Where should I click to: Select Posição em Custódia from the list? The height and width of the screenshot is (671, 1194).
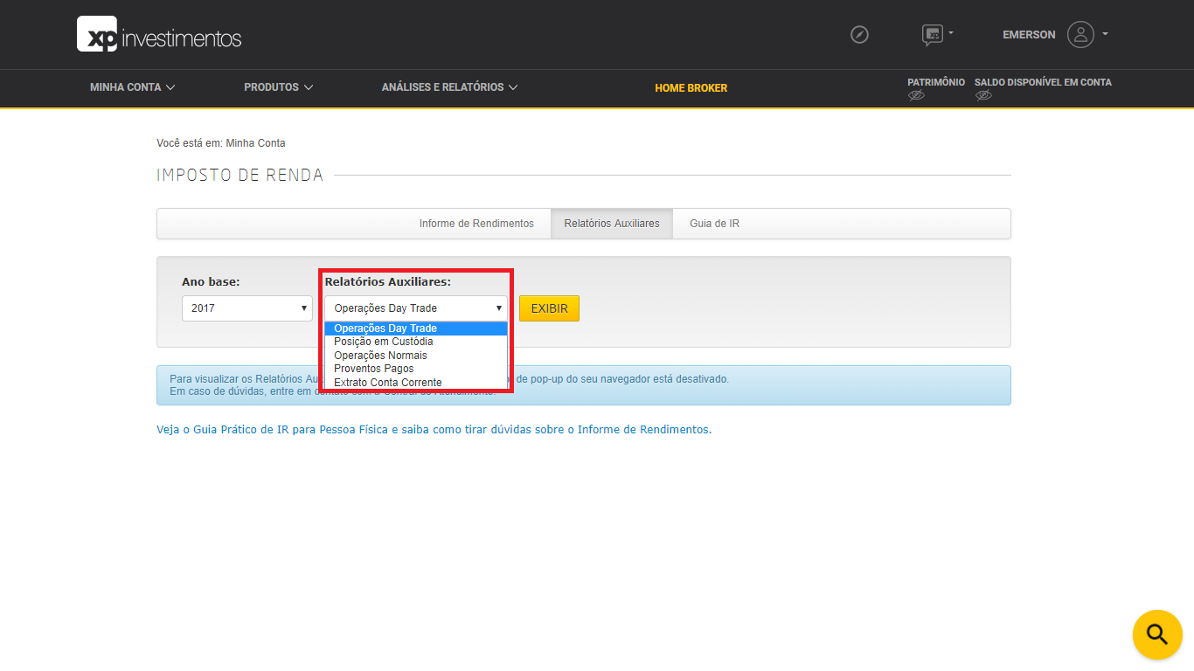[x=383, y=341]
